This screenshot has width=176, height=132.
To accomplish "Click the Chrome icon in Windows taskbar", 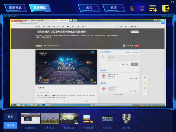I will click(34, 105).
